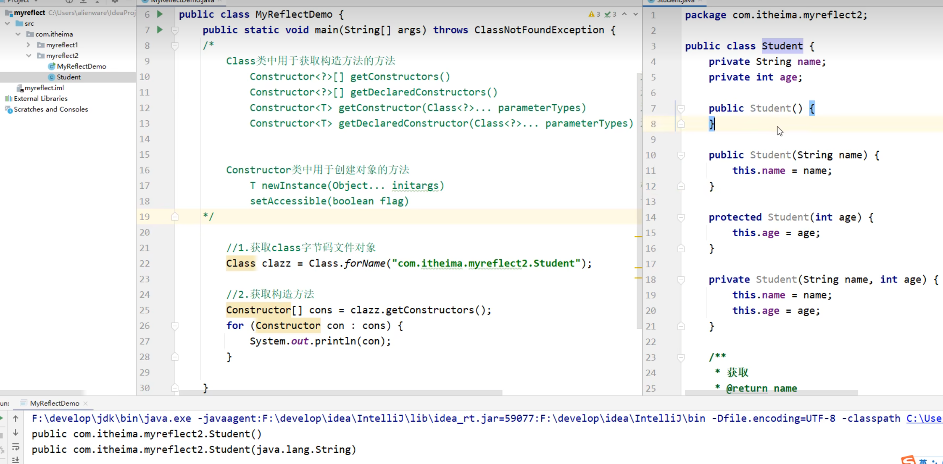Select the MyReflectDemo tab in Run panel

point(54,403)
